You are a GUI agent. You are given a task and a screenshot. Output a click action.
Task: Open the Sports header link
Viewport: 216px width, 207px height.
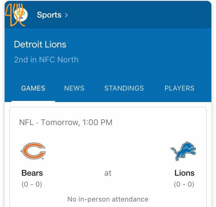(x=49, y=15)
